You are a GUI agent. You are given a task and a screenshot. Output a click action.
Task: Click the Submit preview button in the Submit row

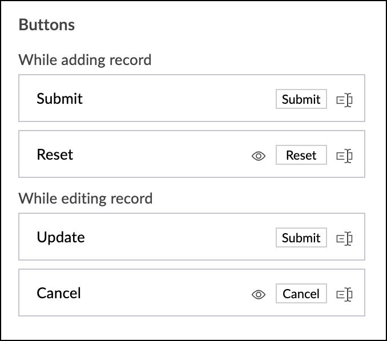(x=301, y=99)
